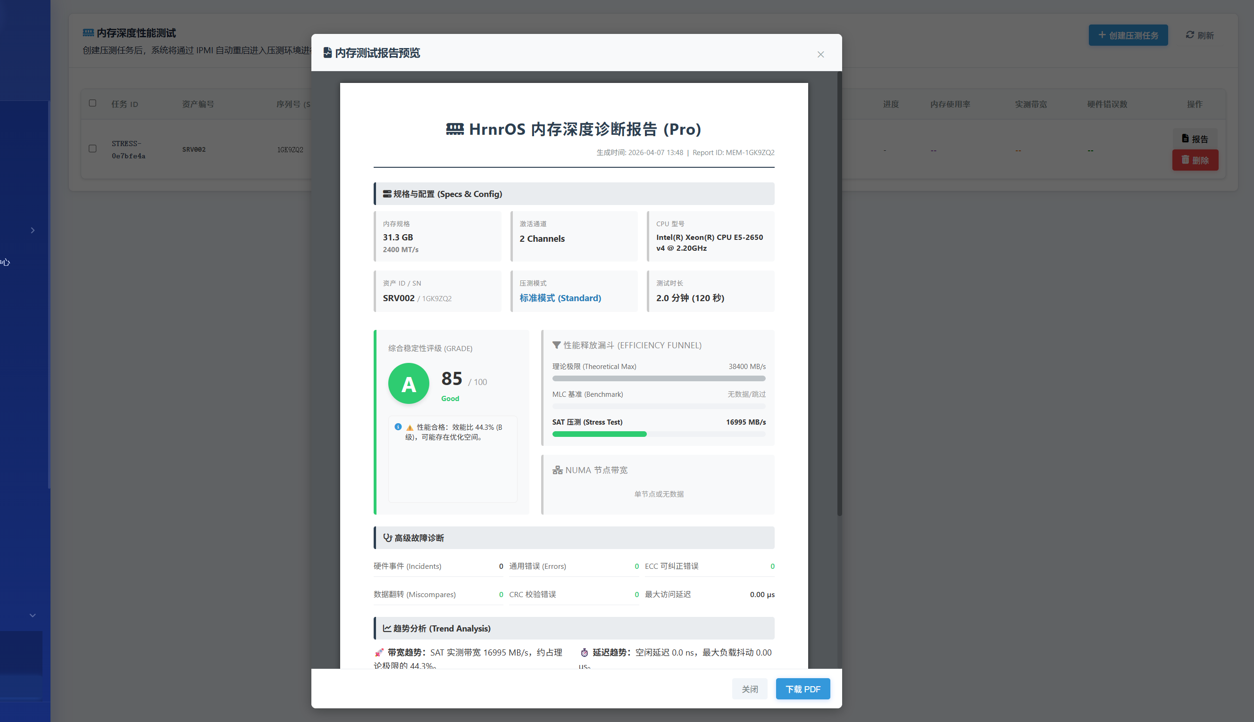Click the info icon beside the performance warning text

[x=398, y=427]
